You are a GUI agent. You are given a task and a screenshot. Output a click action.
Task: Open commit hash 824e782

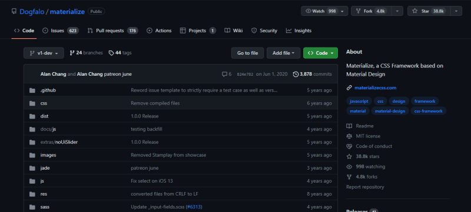point(244,74)
